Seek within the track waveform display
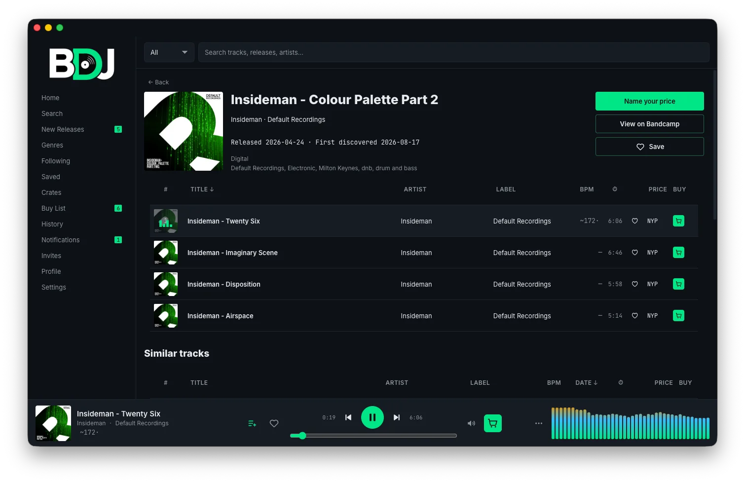The width and height of the screenshot is (745, 483). tap(631, 423)
